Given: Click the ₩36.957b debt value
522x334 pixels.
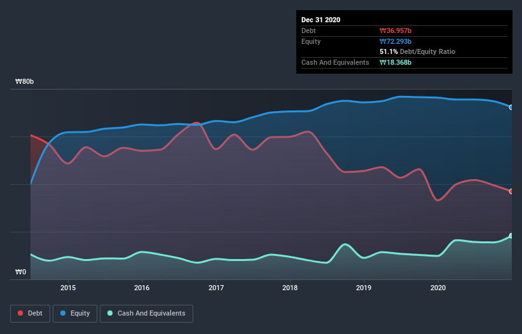Looking at the screenshot, I should click(395, 31).
